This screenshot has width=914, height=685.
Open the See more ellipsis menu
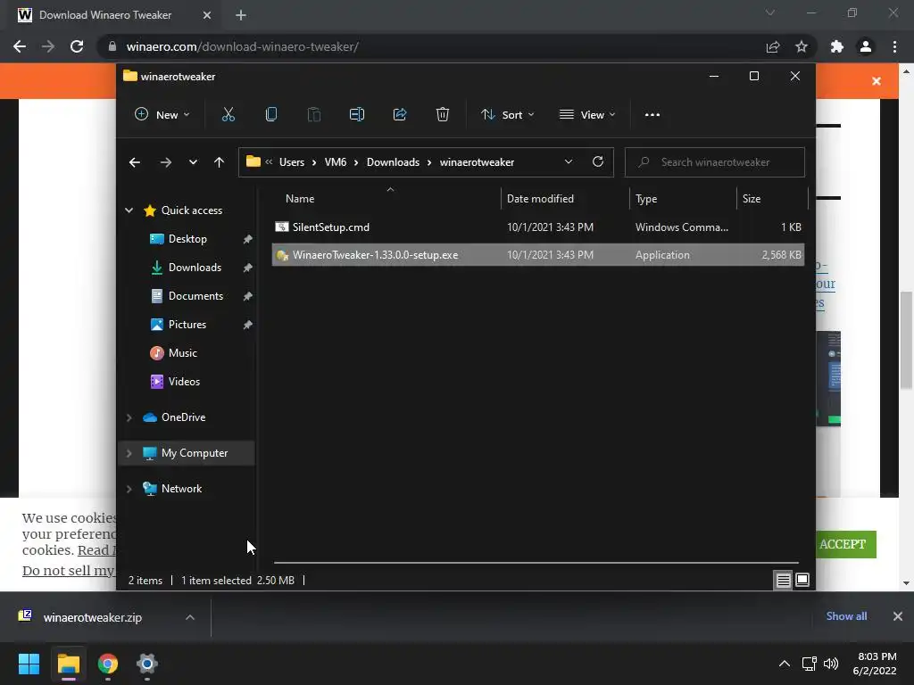tap(652, 115)
